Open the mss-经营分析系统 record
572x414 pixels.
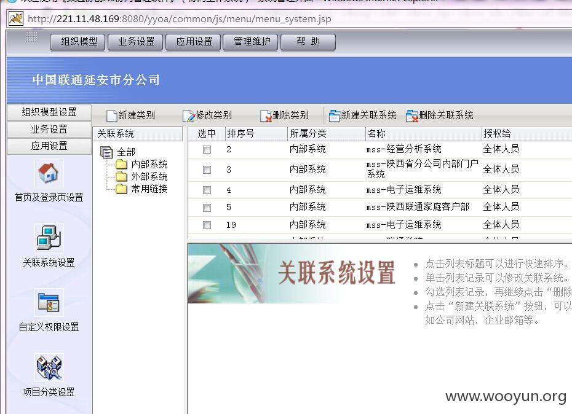click(404, 149)
